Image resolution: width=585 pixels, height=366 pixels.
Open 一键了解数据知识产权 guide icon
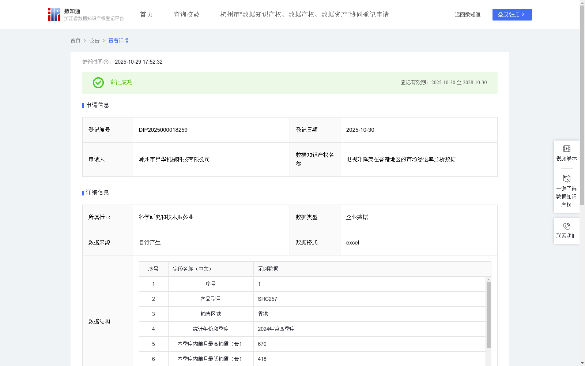[x=567, y=179]
